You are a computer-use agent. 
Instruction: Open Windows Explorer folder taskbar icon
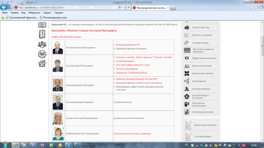[x=24, y=145]
